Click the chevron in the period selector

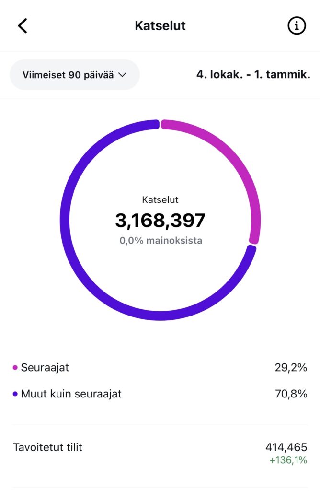122,75
